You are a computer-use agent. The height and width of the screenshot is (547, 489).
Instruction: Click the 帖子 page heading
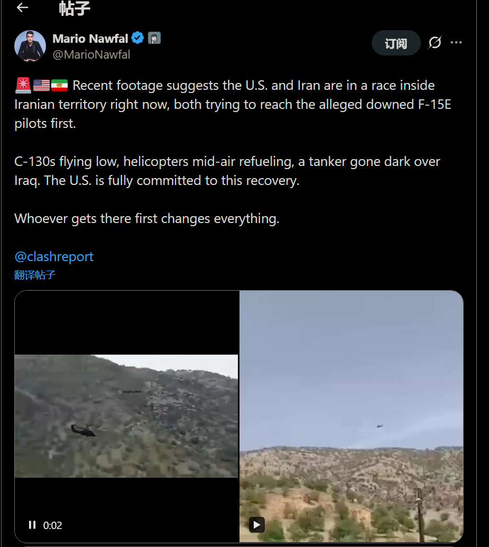[x=75, y=8]
